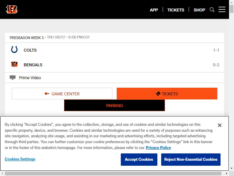Click the Colts horseshoe logo
This screenshot has height=176, width=234.
(x=14, y=50)
